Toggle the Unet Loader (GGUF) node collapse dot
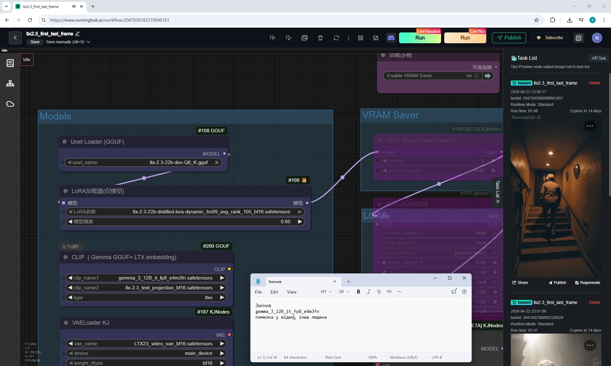This screenshot has height=366, width=611. (x=65, y=142)
